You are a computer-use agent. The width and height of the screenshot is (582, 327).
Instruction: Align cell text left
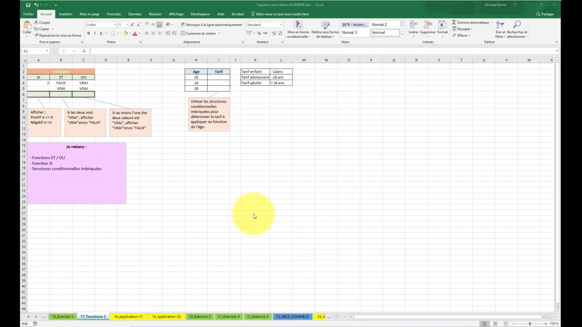tap(147, 33)
